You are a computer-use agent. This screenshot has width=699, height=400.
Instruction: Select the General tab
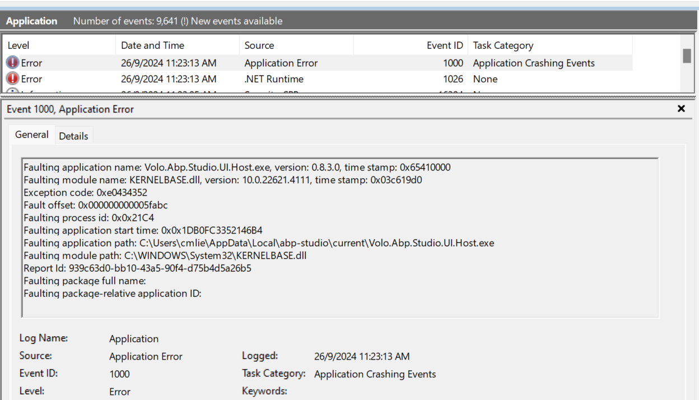click(32, 135)
